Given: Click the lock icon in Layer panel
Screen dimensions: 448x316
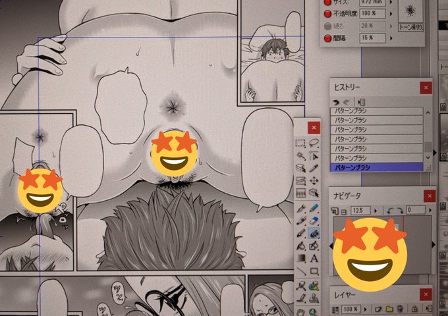Looking at the screenshot, I should [414, 309].
